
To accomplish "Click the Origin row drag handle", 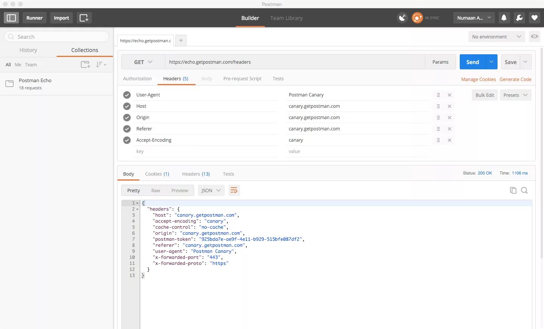I will pos(438,118).
